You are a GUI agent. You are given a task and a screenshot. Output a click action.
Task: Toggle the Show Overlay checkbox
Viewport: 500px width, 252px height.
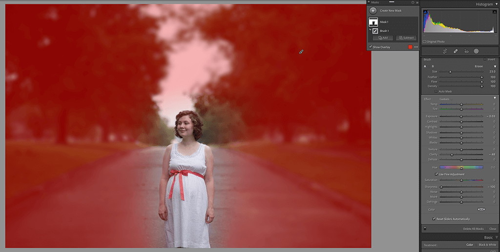point(371,47)
